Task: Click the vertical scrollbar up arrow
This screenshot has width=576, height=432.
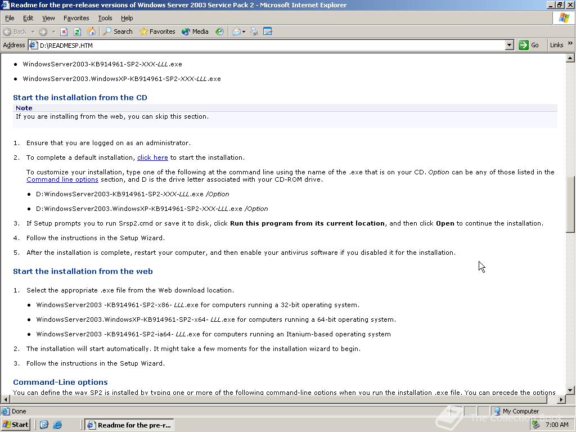Action: (x=570, y=58)
